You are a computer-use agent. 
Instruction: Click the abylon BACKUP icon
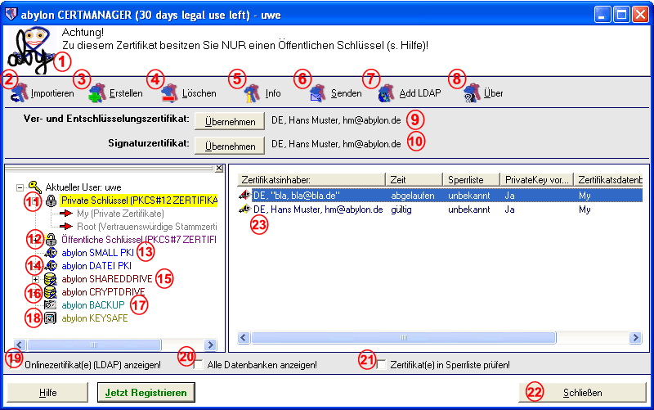pyautogui.click(x=51, y=304)
